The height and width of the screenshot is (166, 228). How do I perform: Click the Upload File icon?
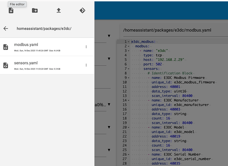tap(59, 11)
